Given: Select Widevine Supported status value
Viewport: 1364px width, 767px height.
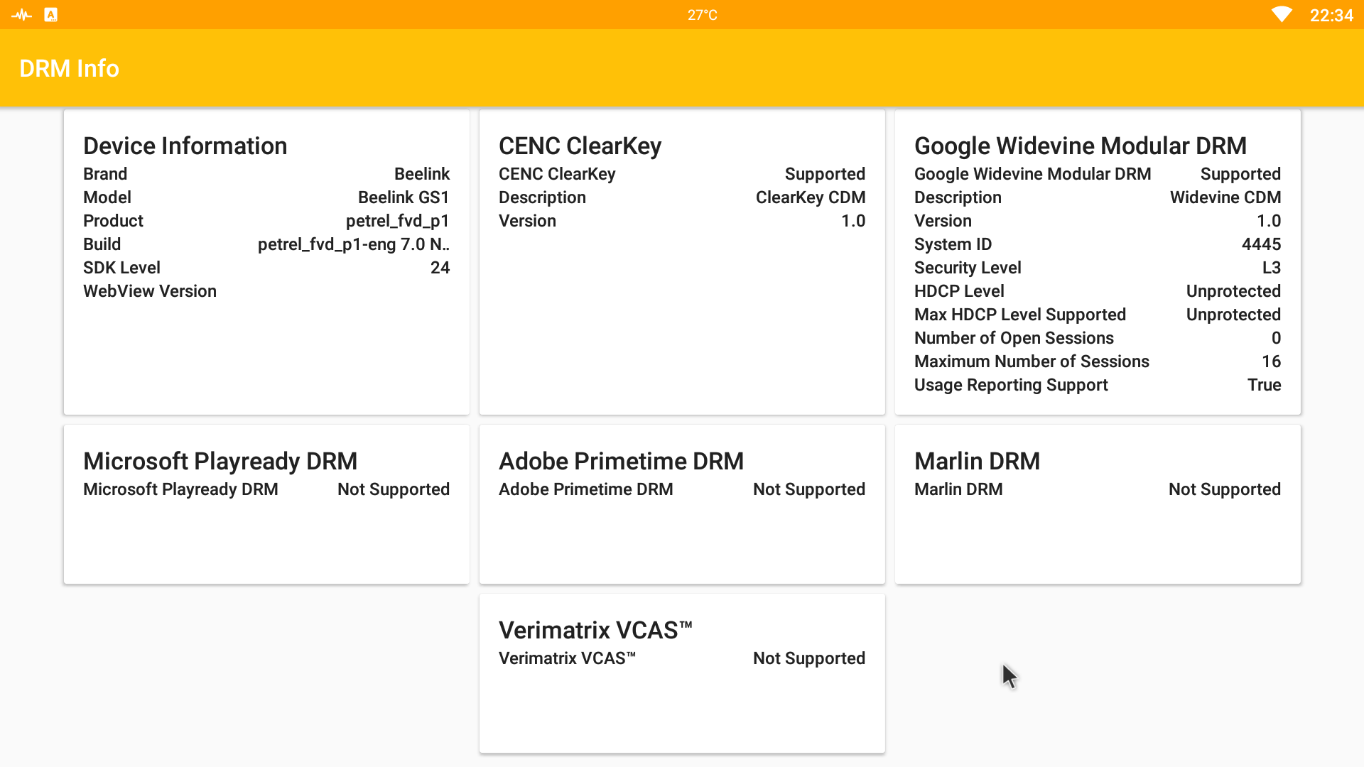Looking at the screenshot, I should click(1240, 174).
